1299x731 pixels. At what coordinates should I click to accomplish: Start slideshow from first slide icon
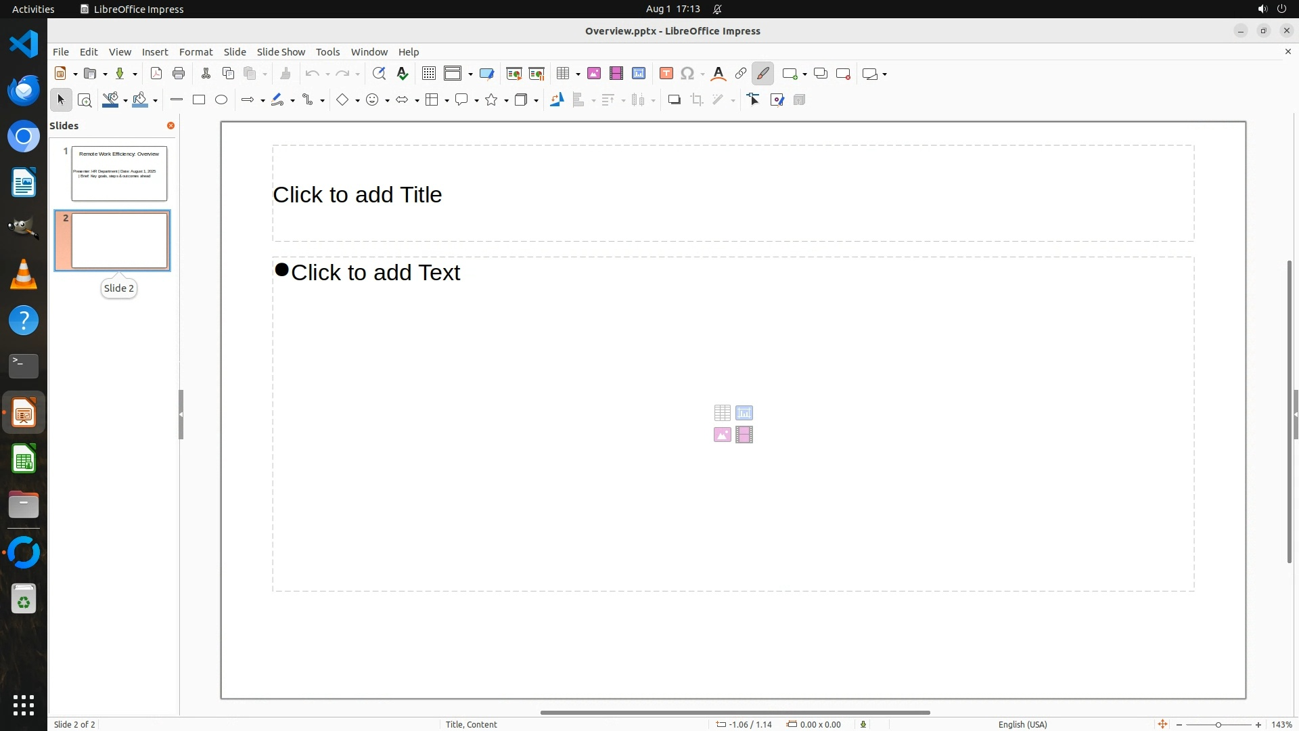click(514, 74)
